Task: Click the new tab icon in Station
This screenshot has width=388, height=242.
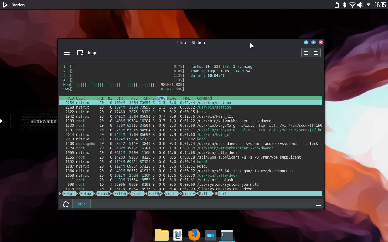Action: (x=80, y=53)
